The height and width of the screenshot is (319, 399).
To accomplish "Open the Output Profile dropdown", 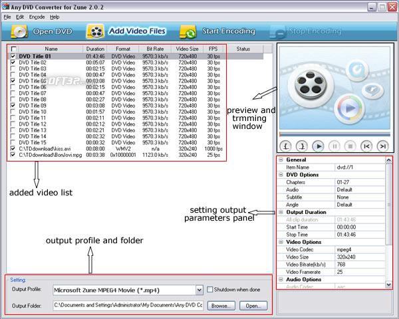I will pyautogui.click(x=199, y=290).
